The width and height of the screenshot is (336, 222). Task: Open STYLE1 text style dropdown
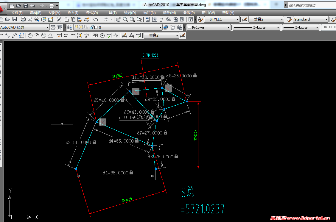pyautogui.click(x=237, y=19)
